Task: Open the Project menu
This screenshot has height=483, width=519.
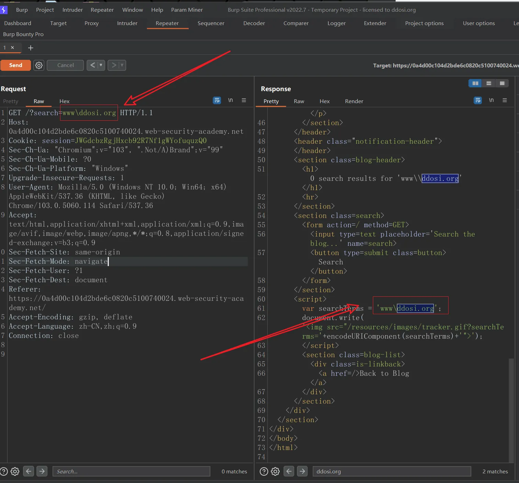Action: [x=45, y=10]
